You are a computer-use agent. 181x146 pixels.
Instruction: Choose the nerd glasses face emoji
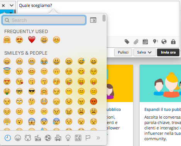[x=19, y=91]
